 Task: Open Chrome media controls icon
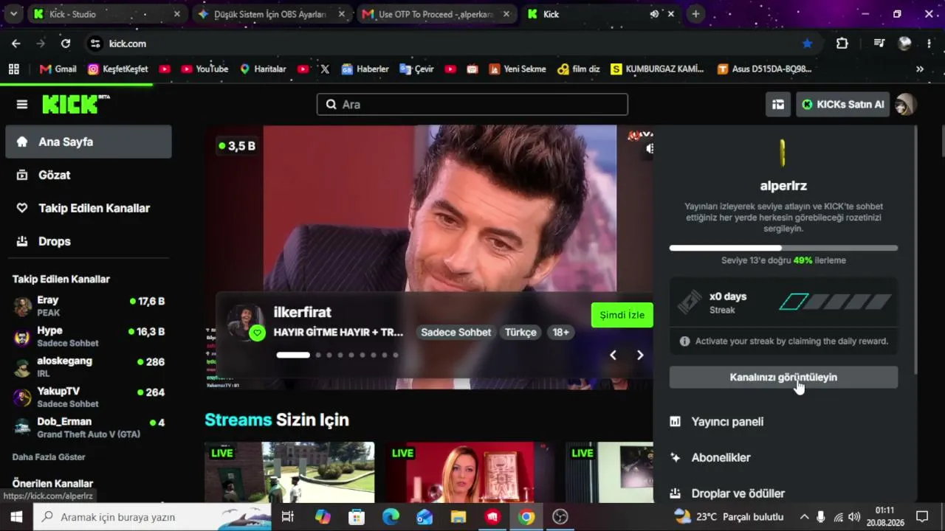coord(879,44)
